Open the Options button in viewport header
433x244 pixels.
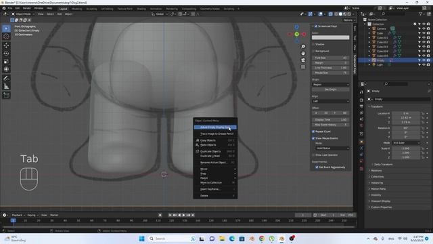pos(349,20)
